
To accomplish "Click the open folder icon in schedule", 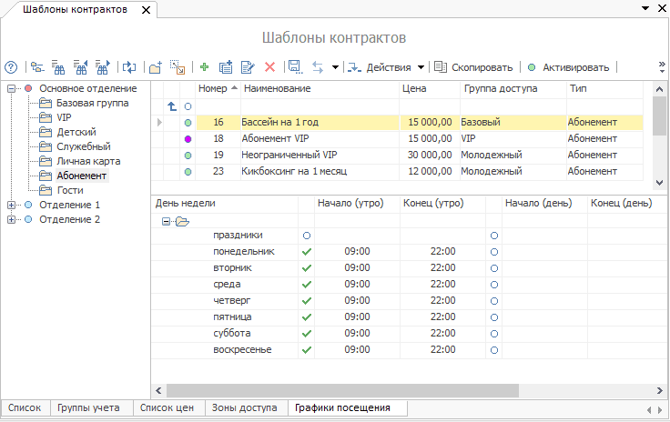I will 182,221.
